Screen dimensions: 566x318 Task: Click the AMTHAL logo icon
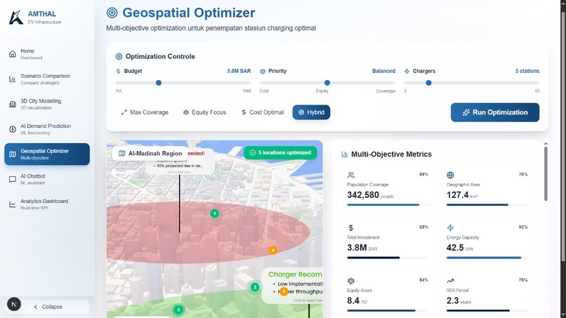16,17
